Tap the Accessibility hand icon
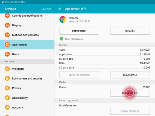155x116 pixels. pyautogui.click(x=7, y=98)
